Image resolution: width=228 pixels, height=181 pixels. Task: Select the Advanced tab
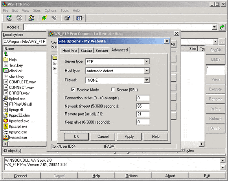tap(120, 50)
